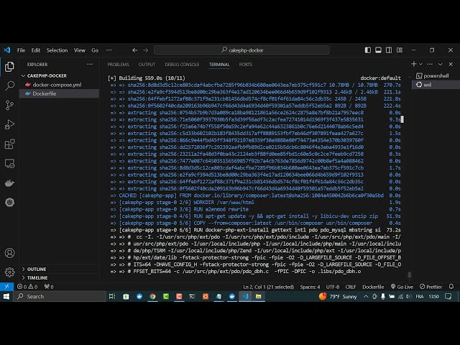Change indentation via Spaces: 4

point(310,287)
